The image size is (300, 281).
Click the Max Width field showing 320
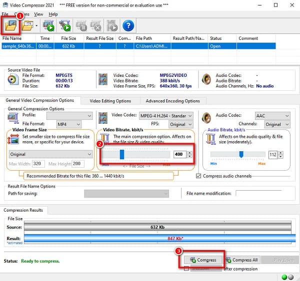[38, 164]
